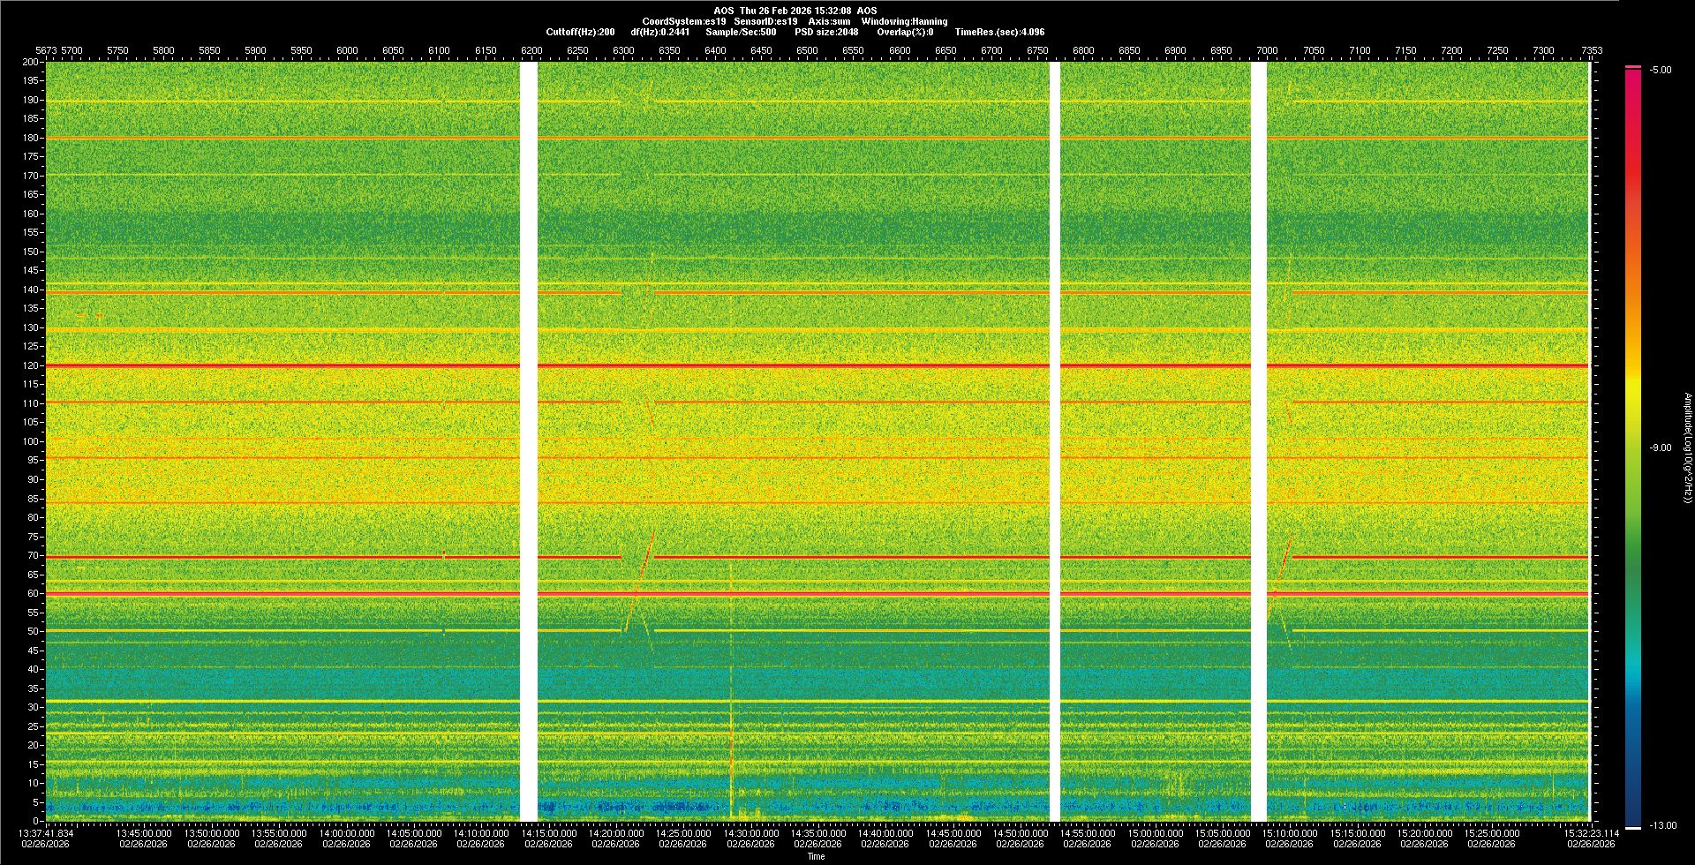Image resolution: width=1695 pixels, height=865 pixels.
Task: Click the 200 Hz frequency axis label
Action: [x=30, y=62]
